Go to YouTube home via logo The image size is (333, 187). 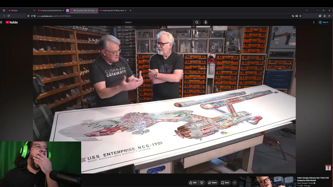pyautogui.click(x=11, y=22)
